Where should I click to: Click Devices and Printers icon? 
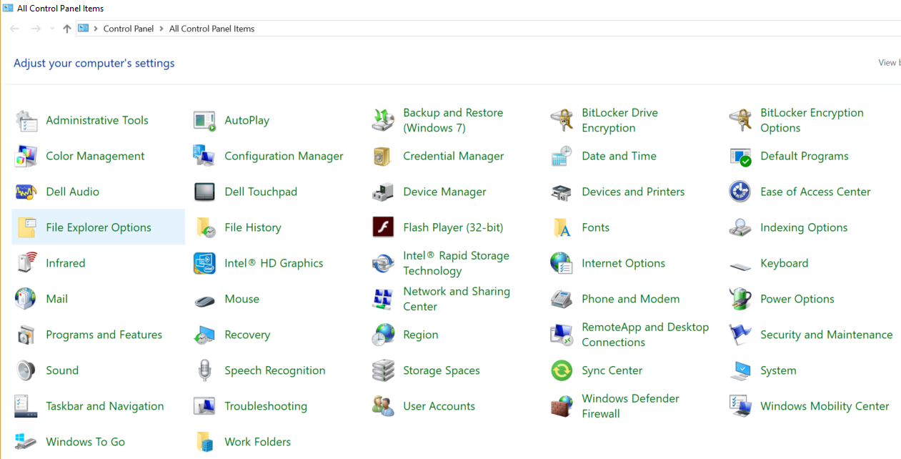562,192
